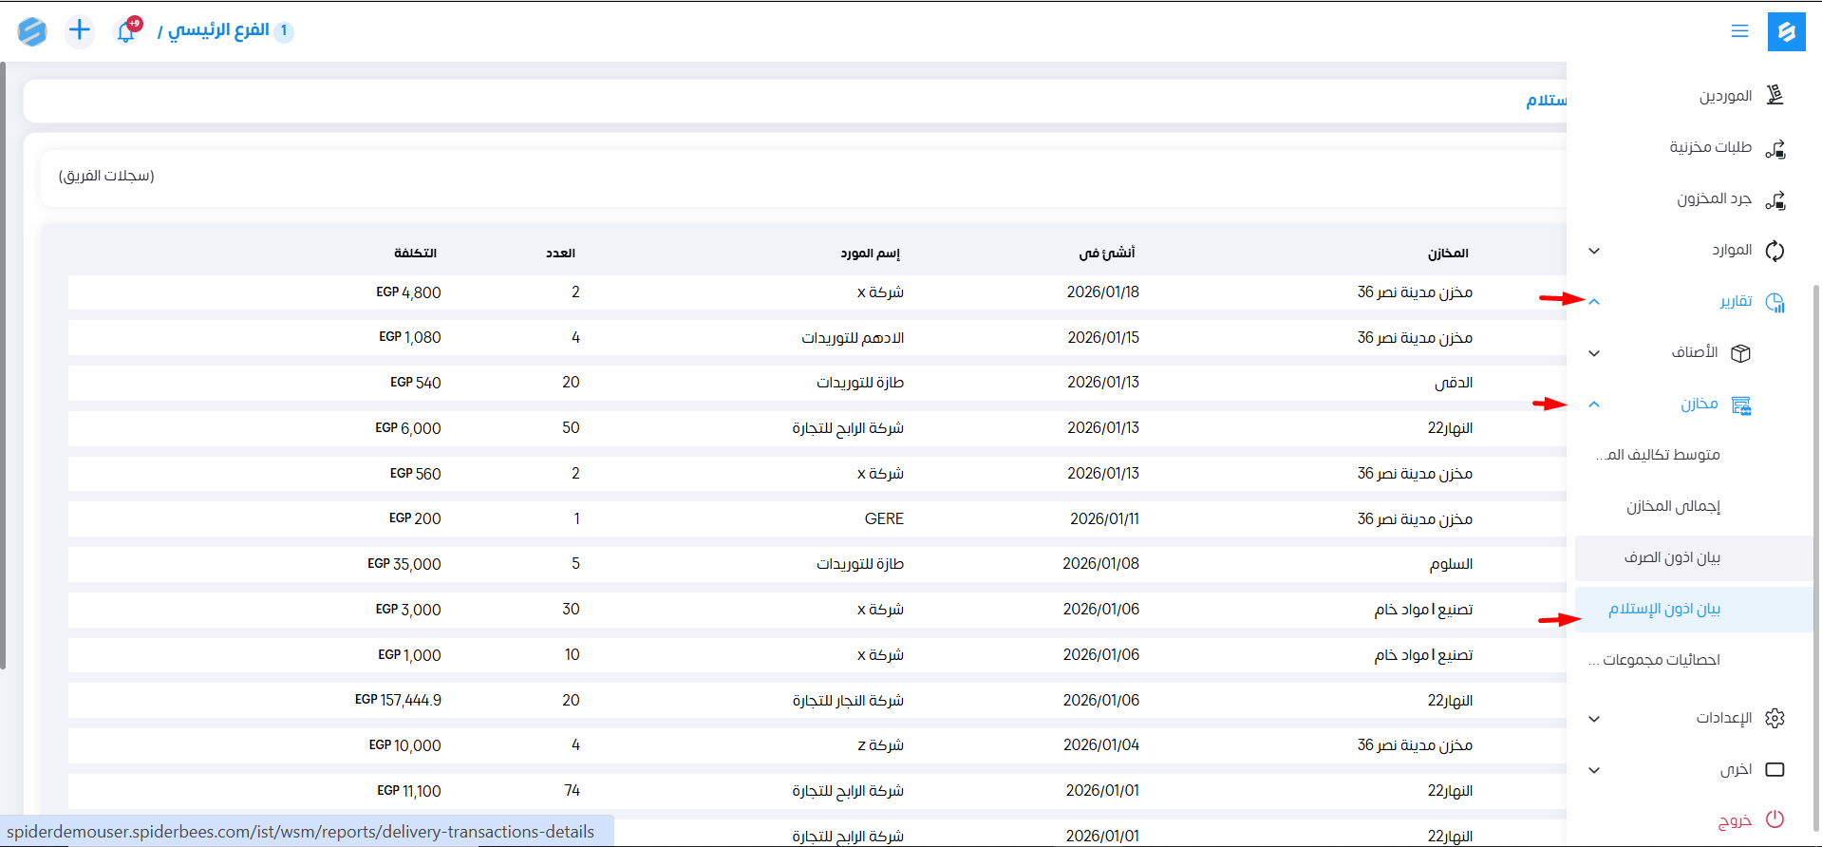
Task: Open بيان اذون الصرف report
Action: (x=1672, y=557)
